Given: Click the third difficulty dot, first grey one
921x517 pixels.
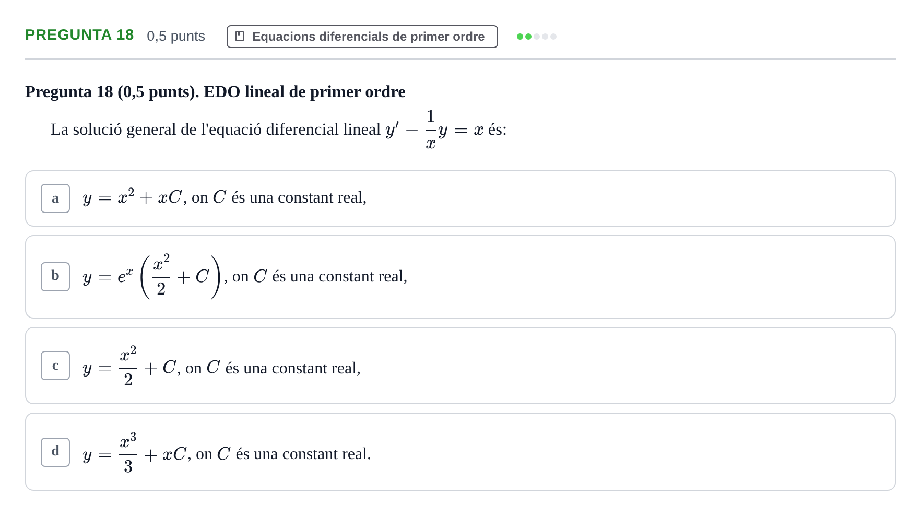Looking at the screenshot, I should coord(537,37).
